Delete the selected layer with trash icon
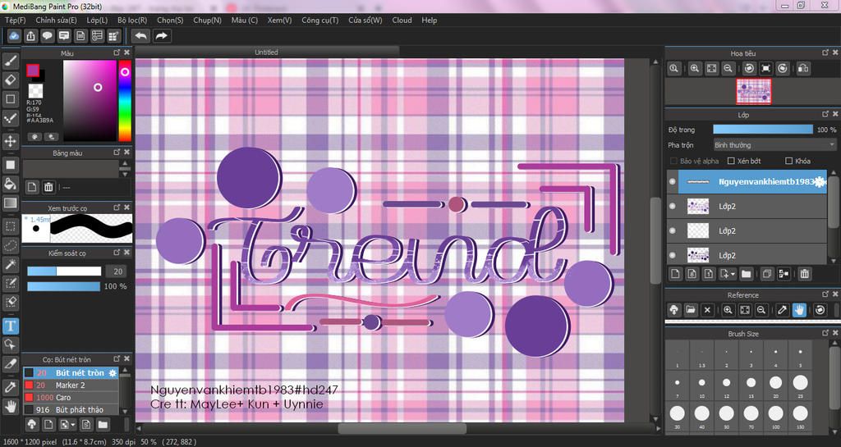 coord(805,274)
